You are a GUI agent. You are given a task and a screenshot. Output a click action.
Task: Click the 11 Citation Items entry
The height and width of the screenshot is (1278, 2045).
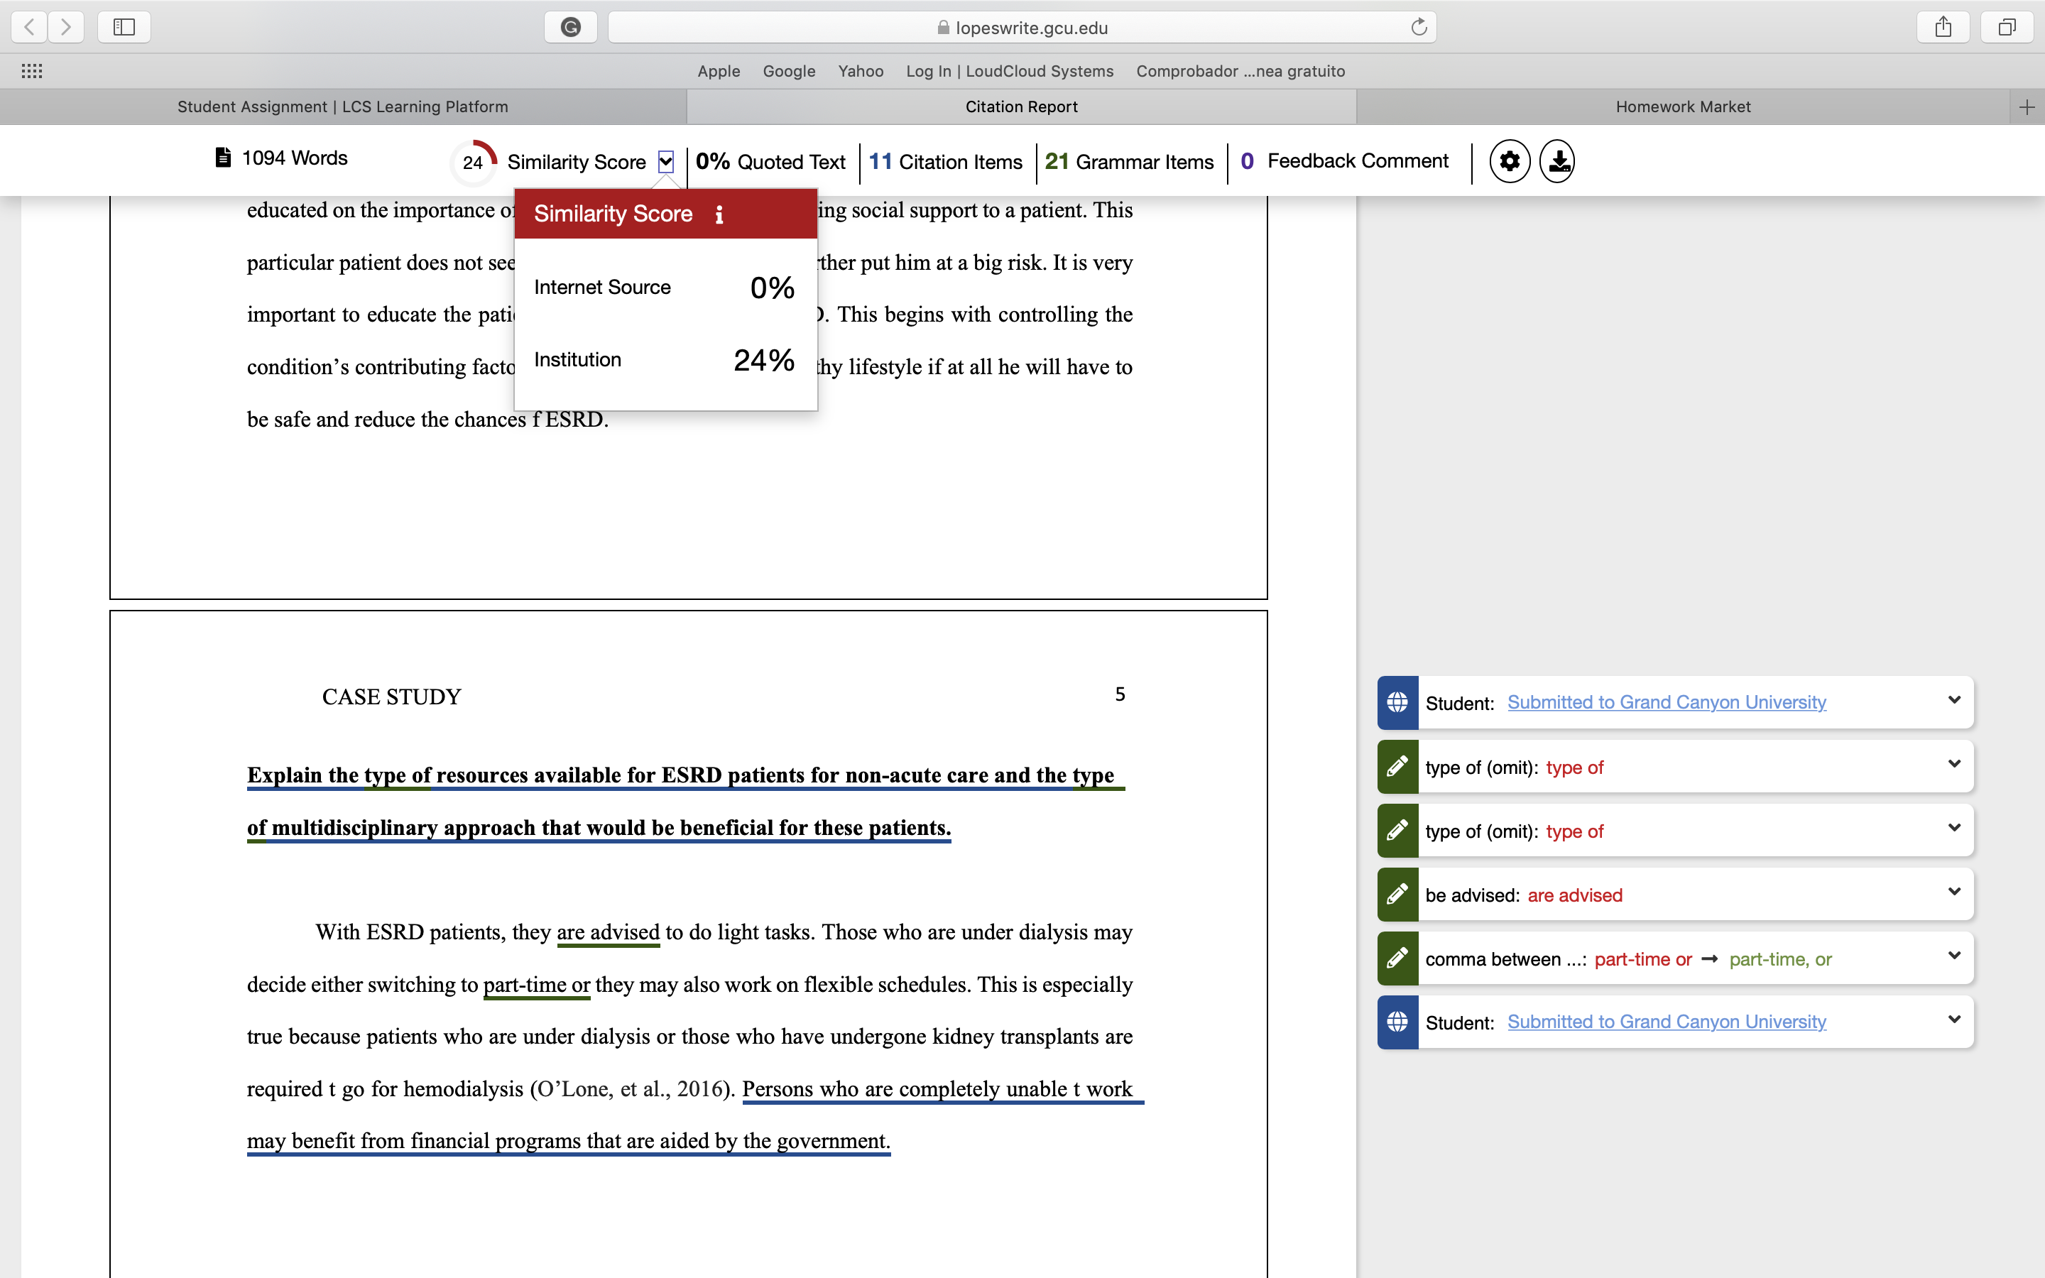pyautogui.click(x=946, y=161)
